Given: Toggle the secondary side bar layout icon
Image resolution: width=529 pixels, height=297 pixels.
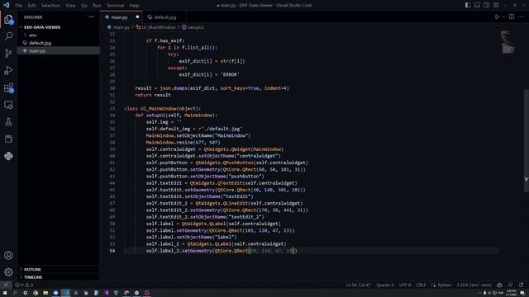Looking at the screenshot, I should 486,5.
